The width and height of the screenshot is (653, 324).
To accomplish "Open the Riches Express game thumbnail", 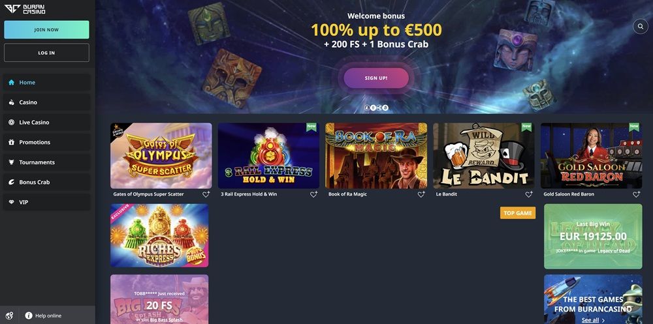I will tap(159, 235).
